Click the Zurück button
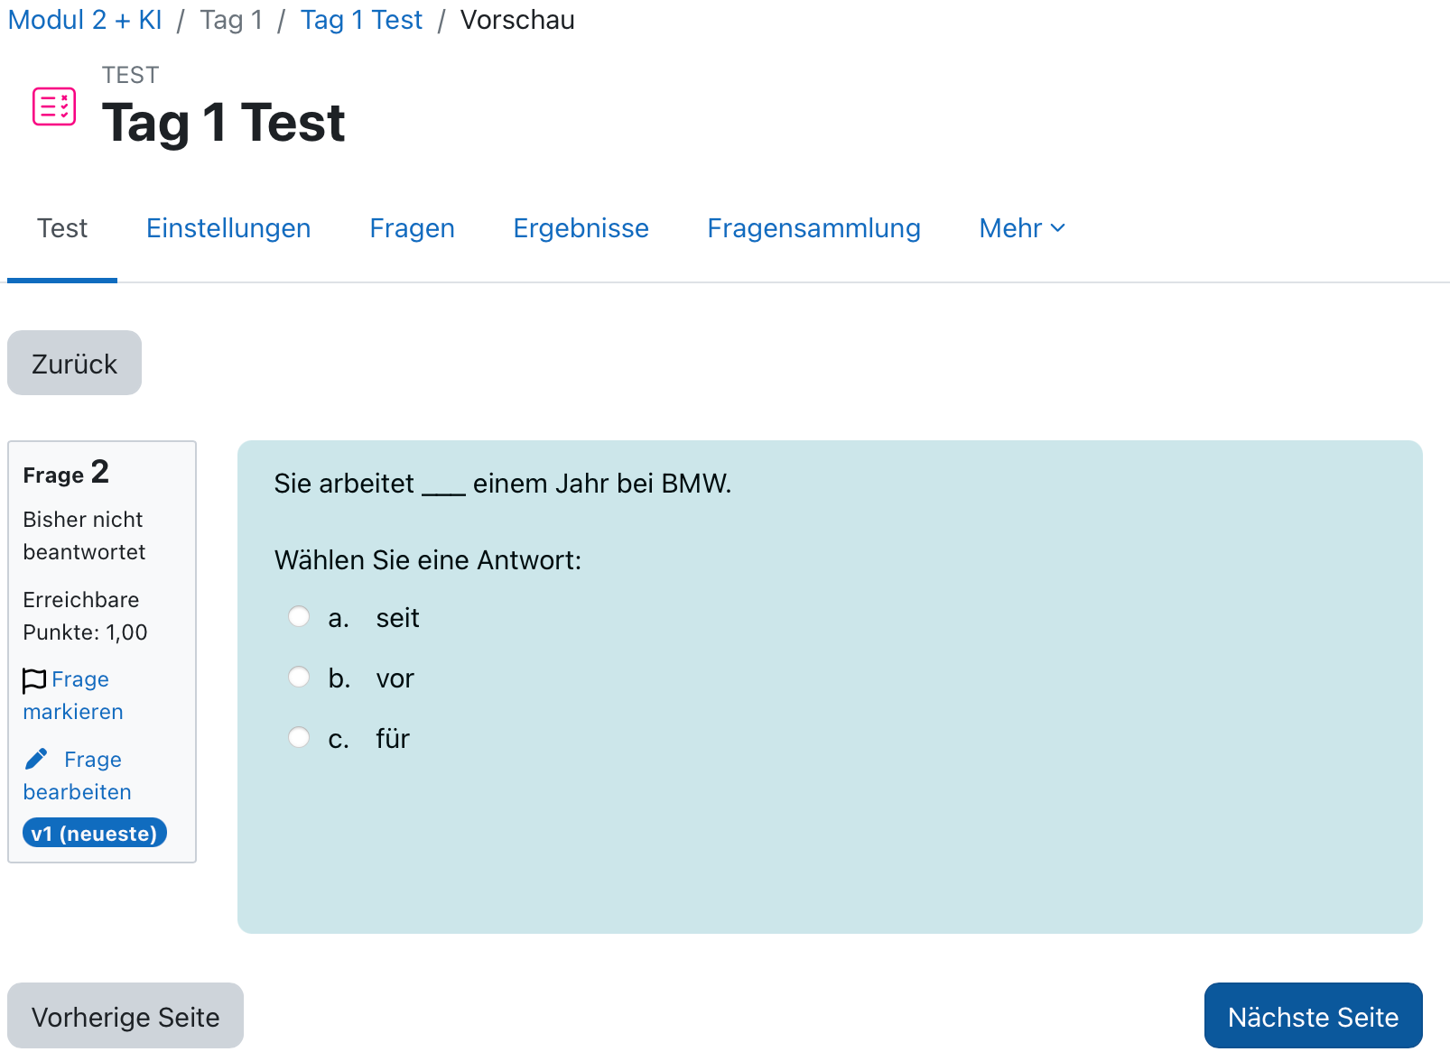The image size is (1450, 1061). coord(74,363)
